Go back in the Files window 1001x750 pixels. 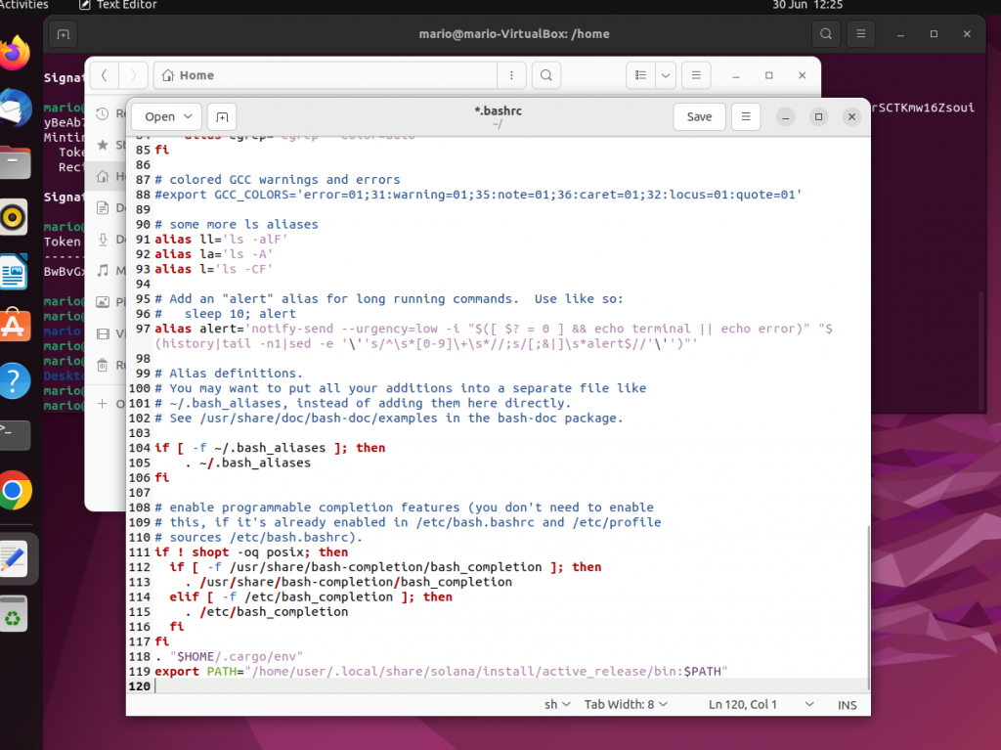tap(104, 75)
